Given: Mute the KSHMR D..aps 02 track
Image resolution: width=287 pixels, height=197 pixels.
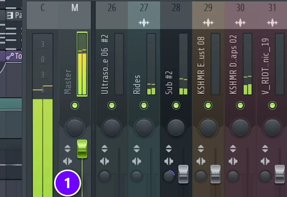Looking at the screenshot, I should pyautogui.click(x=240, y=105).
